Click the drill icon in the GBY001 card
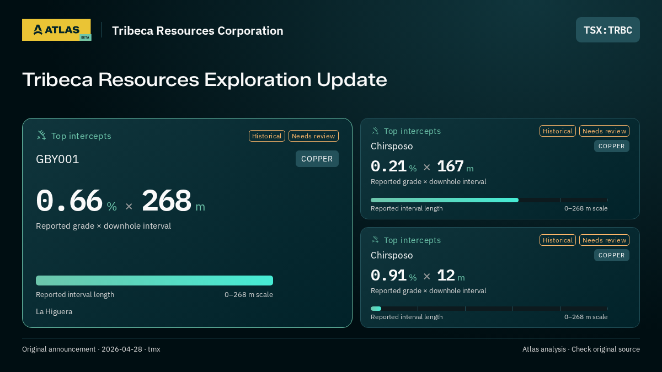The width and height of the screenshot is (662, 372). coord(41,135)
